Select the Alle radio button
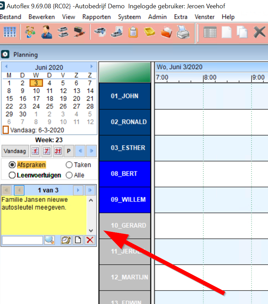268x304 pixels. click(x=69, y=175)
